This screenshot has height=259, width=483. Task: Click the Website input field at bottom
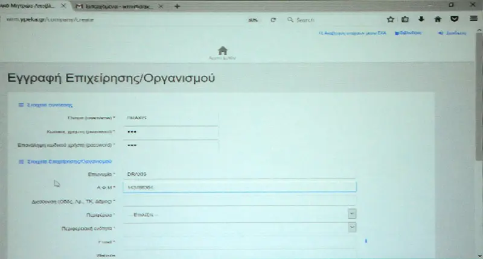click(x=239, y=255)
